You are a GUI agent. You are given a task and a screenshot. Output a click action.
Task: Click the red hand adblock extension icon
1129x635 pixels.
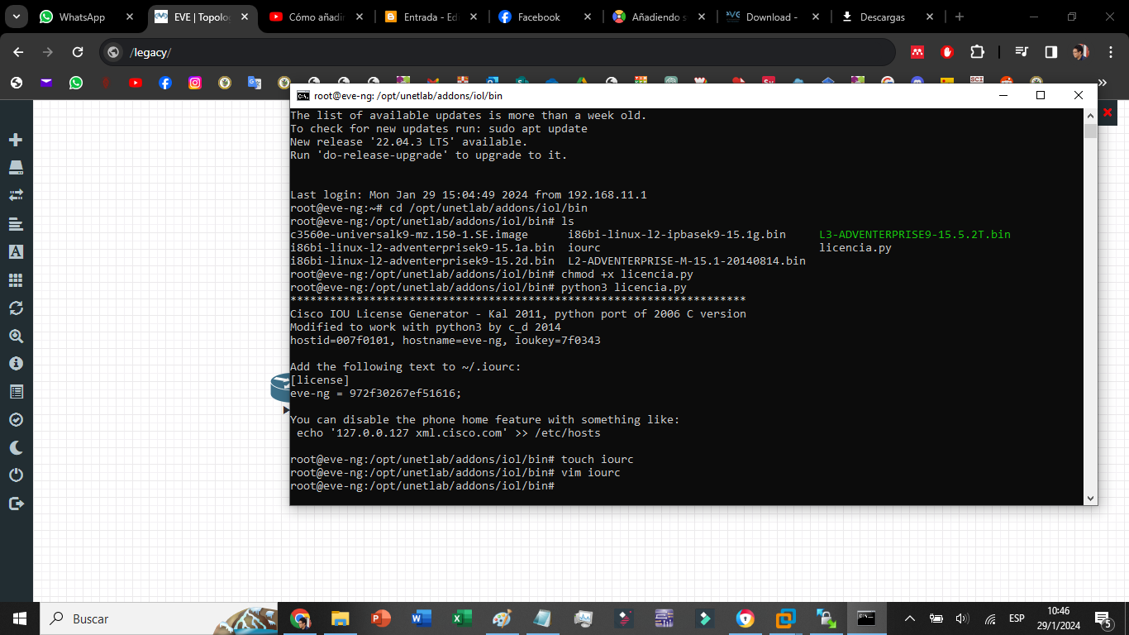(x=947, y=52)
